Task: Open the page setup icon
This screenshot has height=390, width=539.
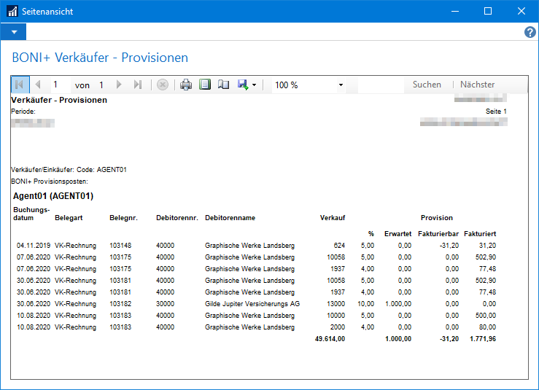Action: [223, 85]
